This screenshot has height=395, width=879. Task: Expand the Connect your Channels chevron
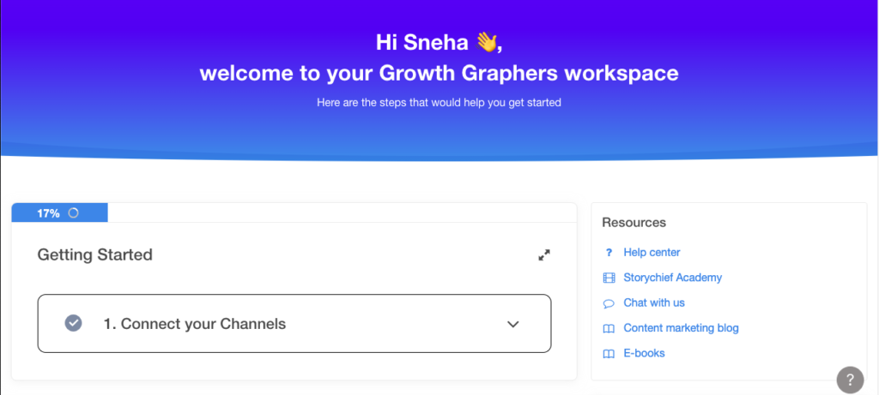coord(513,324)
